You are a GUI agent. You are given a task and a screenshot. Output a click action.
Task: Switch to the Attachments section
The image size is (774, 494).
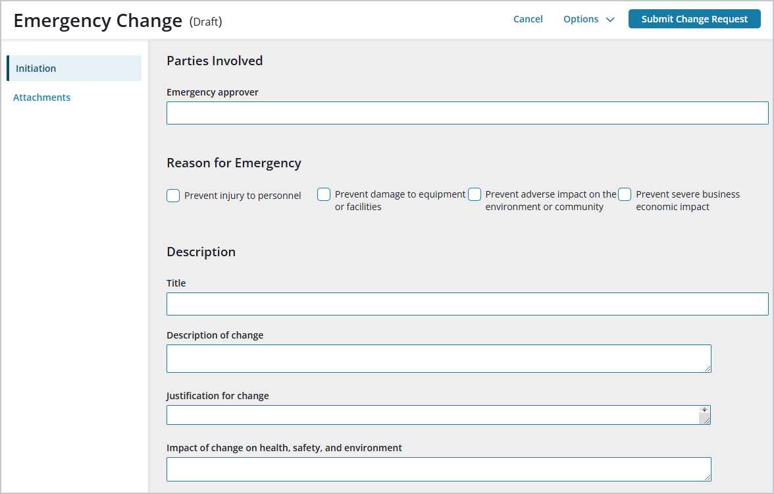coord(41,97)
